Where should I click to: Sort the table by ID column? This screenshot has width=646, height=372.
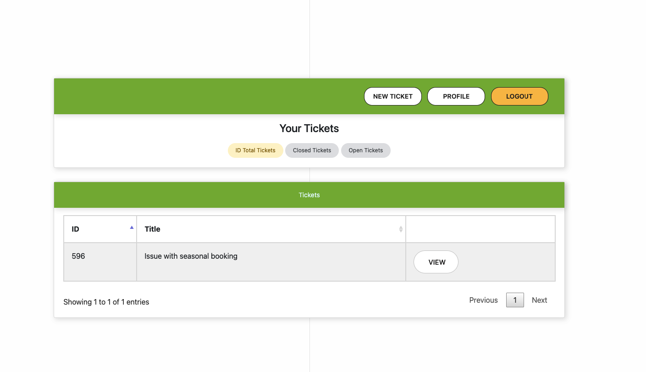coord(100,229)
